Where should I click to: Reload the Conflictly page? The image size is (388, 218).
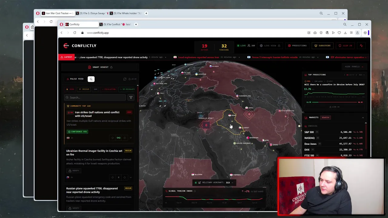pyautogui.click(x=75, y=33)
